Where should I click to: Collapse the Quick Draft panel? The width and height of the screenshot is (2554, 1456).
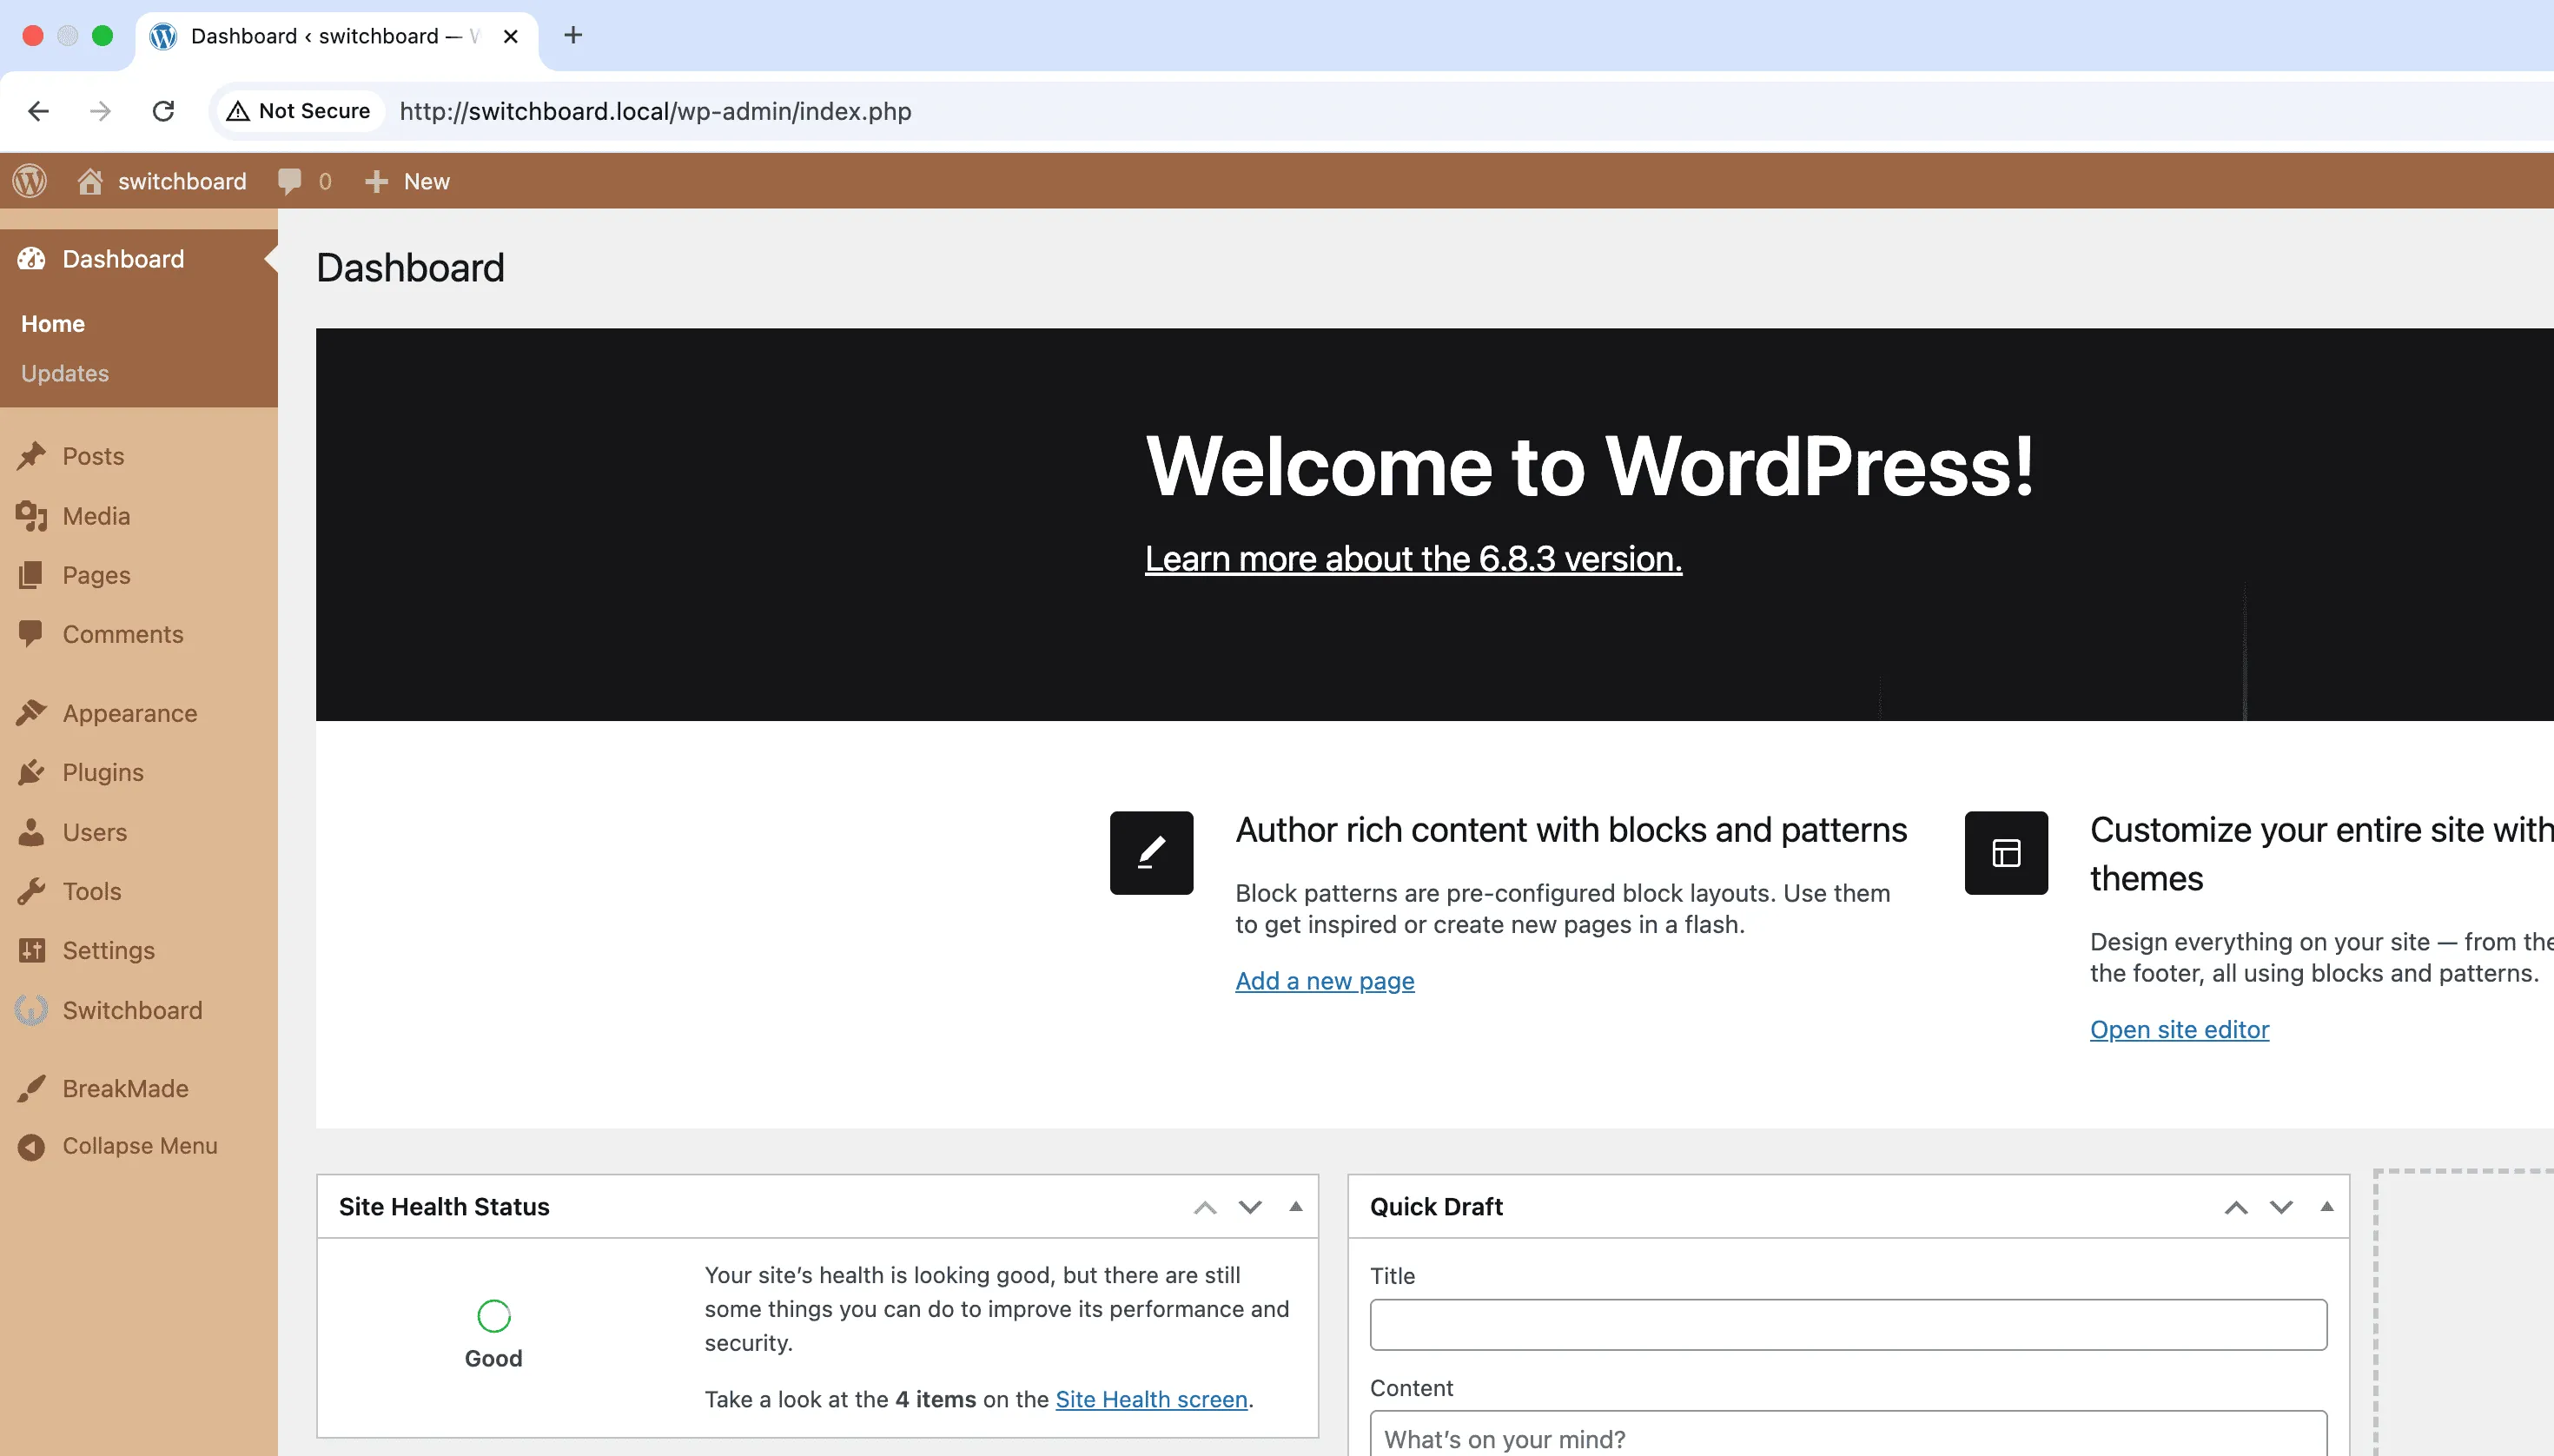2328,1207
